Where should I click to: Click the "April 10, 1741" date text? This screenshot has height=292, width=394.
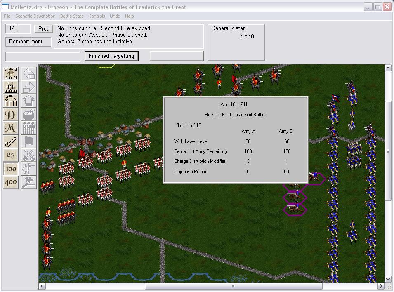[234, 104]
